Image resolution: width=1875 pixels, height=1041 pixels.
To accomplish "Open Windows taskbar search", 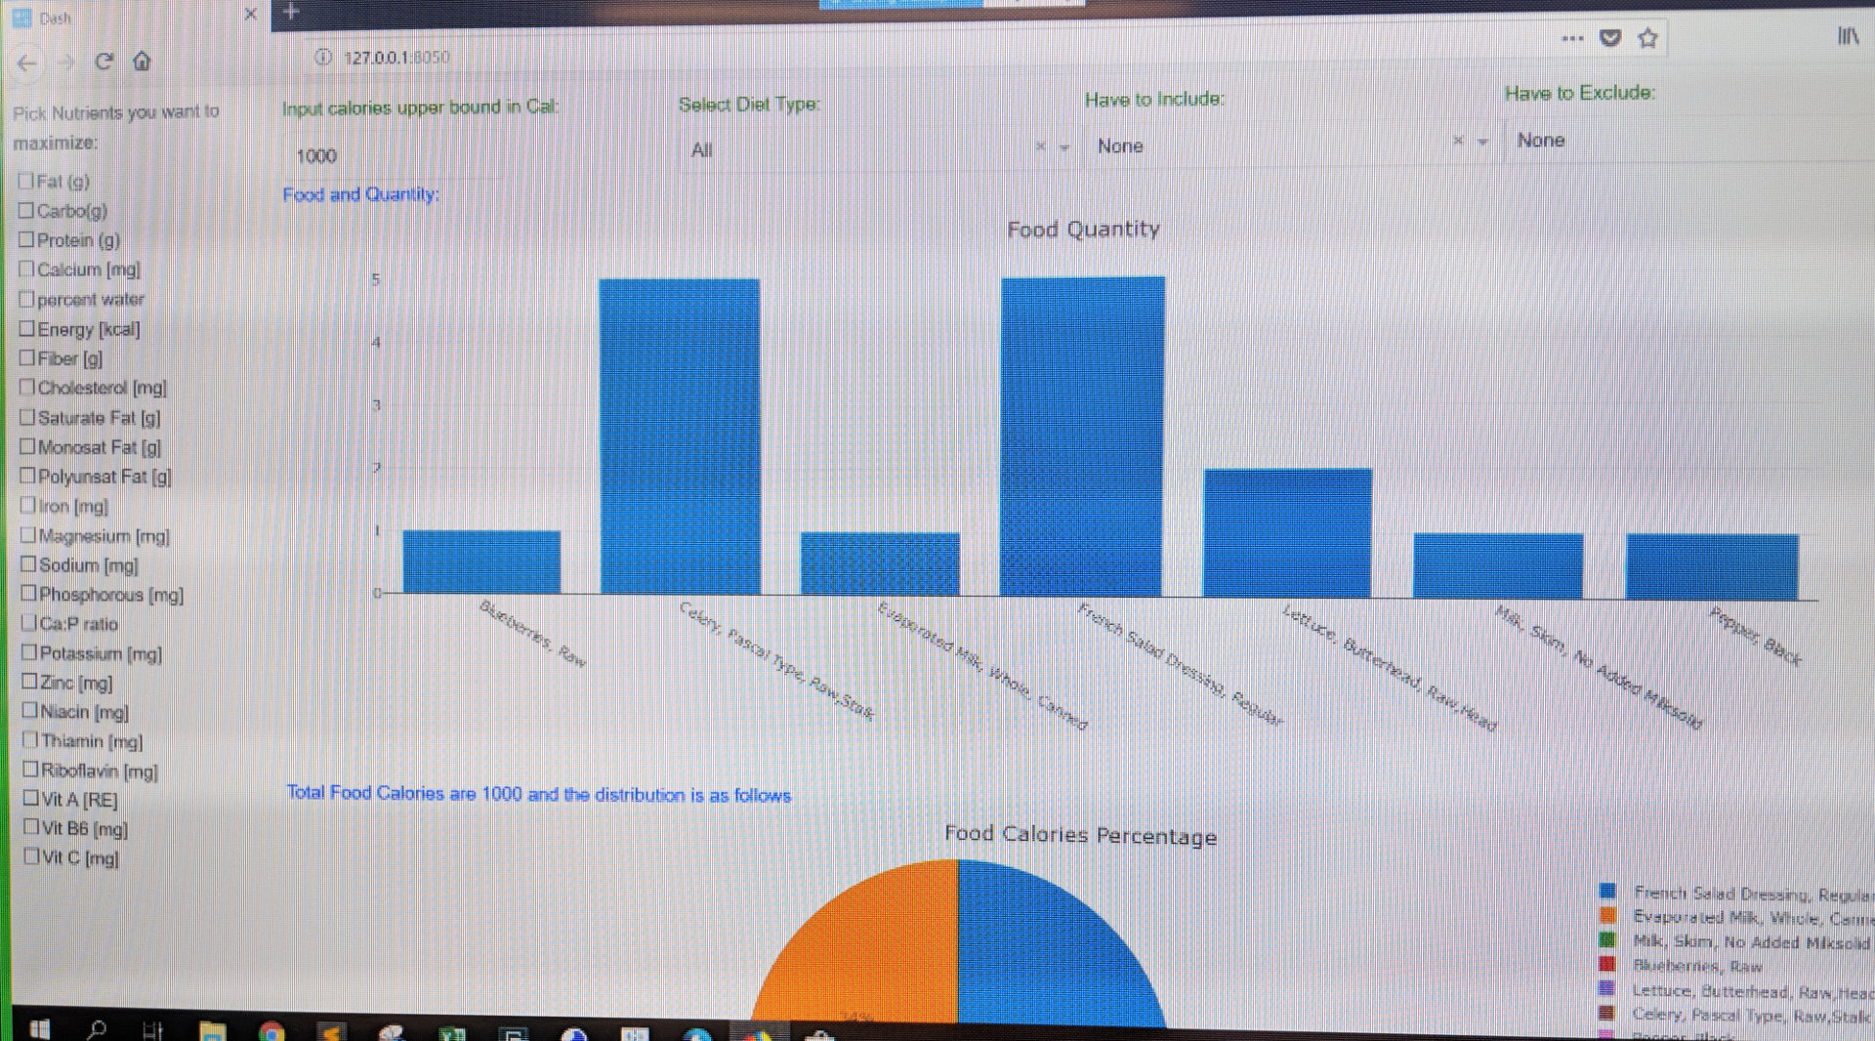I will point(97,1030).
